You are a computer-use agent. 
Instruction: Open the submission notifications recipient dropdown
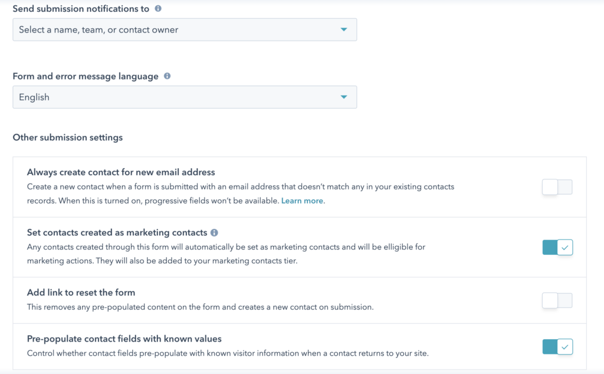[185, 29]
